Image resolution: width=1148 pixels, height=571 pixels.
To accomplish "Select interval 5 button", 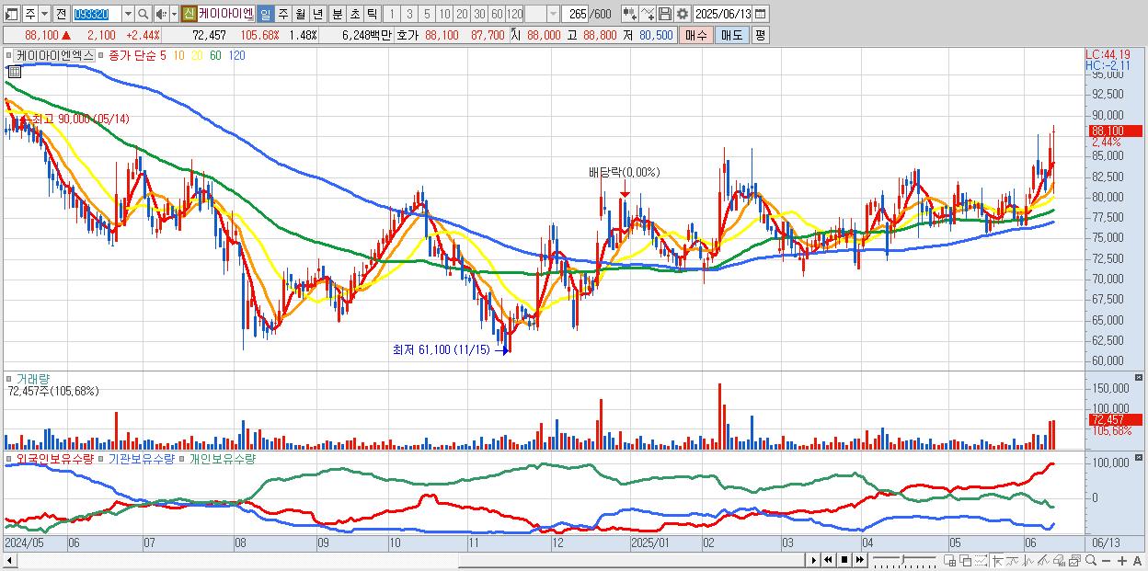I will pyautogui.click(x=427, y=14).
